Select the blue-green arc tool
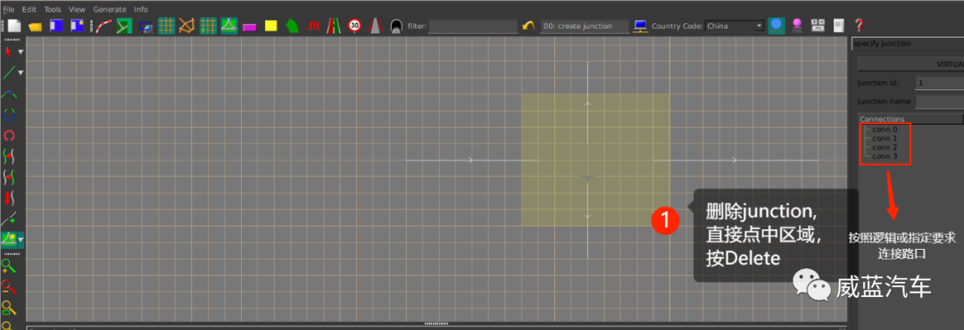This screenshot has height=330, width=964. pyautogui.click(x=9, y=95)
